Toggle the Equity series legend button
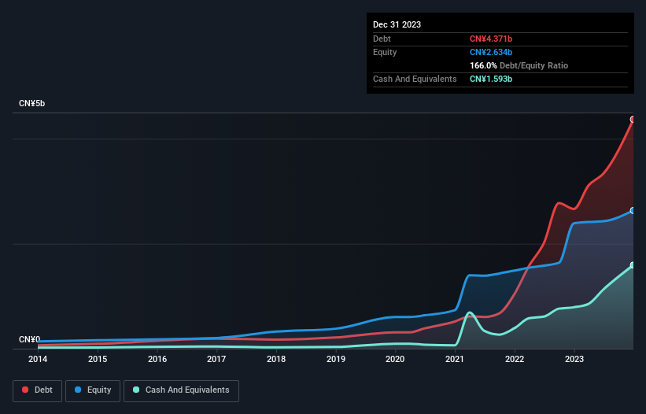This screenshot has height=414, width=646. 93,390
